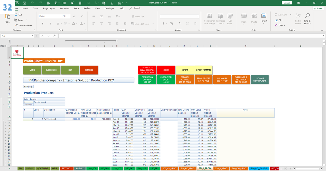The image size is (326, 183).
Task: Open Conditional Formatting menu
Action: [x=209, y=19]
